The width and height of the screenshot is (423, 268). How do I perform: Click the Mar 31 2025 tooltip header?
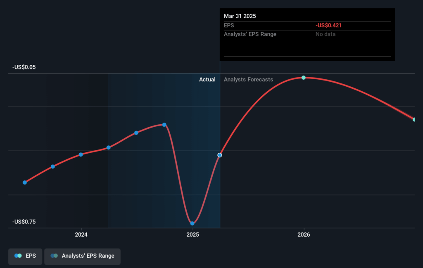[240, 16]
